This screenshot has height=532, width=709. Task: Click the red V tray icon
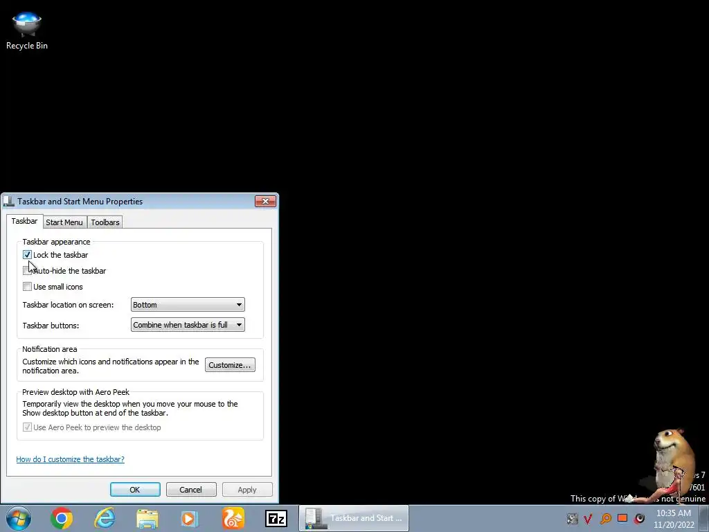coord(589,518)
